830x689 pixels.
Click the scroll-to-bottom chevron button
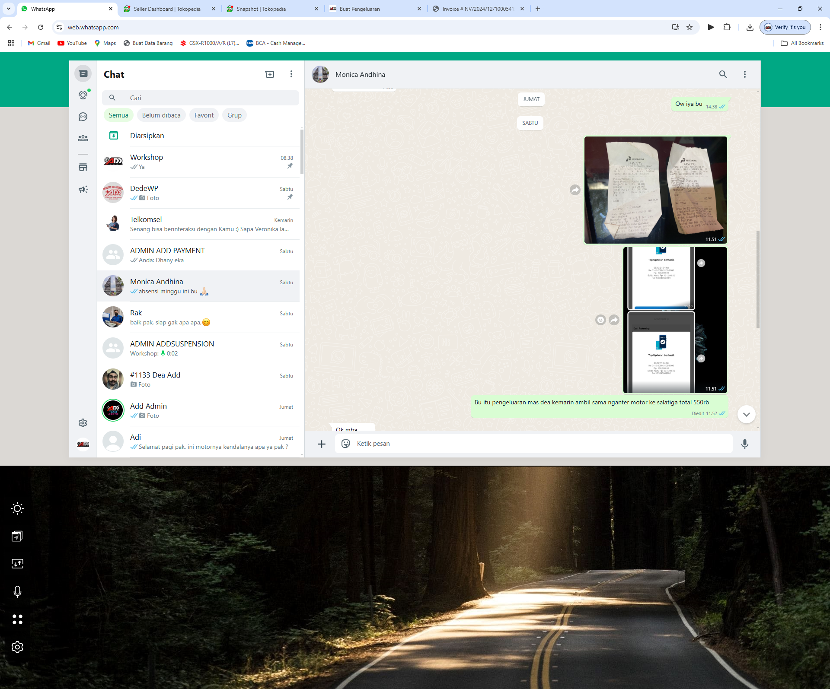click(746, 414)
